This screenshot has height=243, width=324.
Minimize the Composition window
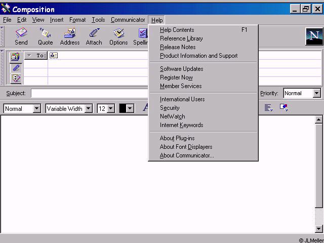click(x=295, y=9)
